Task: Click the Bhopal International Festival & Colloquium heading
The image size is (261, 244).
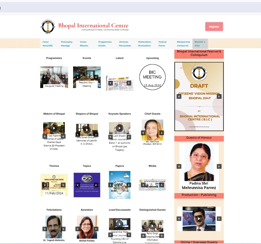Action: 199,53
